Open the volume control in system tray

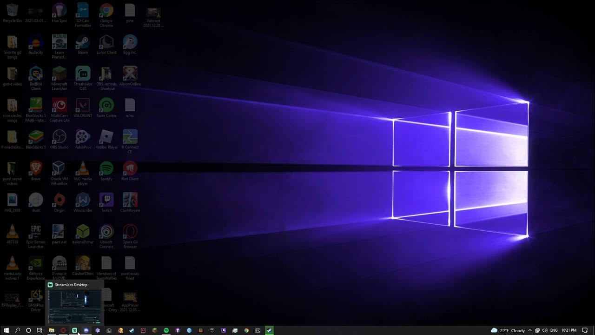tap(544, 330)
